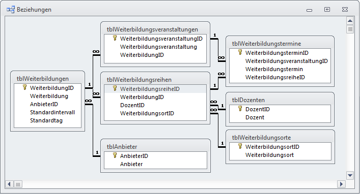360x194 pixels.
Task: Select AnbieterID field in tblAnbieter
Action: [134, 156]
